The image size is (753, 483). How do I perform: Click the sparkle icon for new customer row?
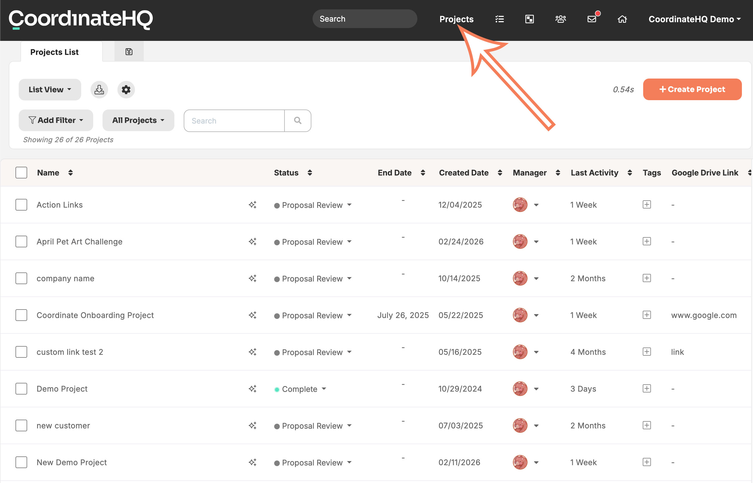(252, 425)
